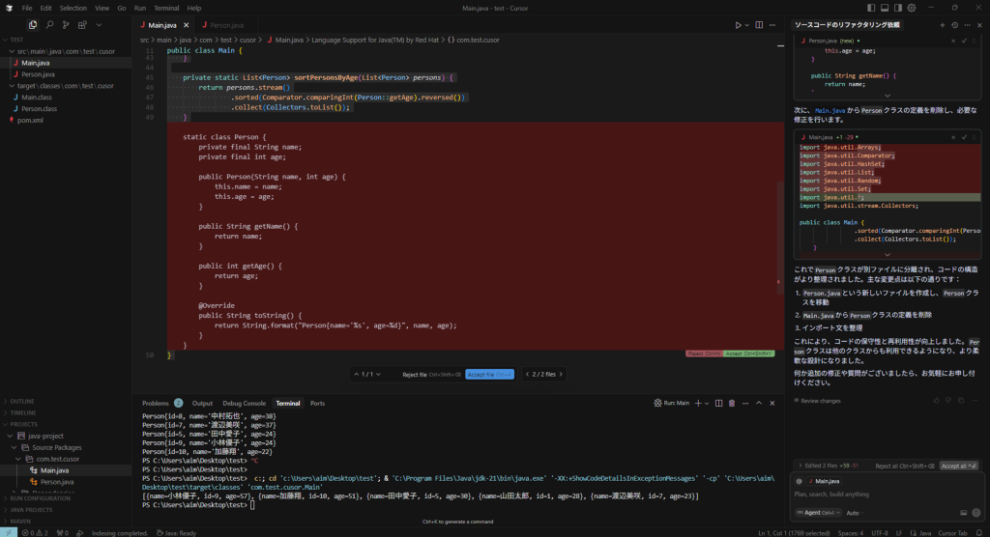
Task: Click green inline Accept diff button
Action: pyautogui.click(x=749, y=353)
